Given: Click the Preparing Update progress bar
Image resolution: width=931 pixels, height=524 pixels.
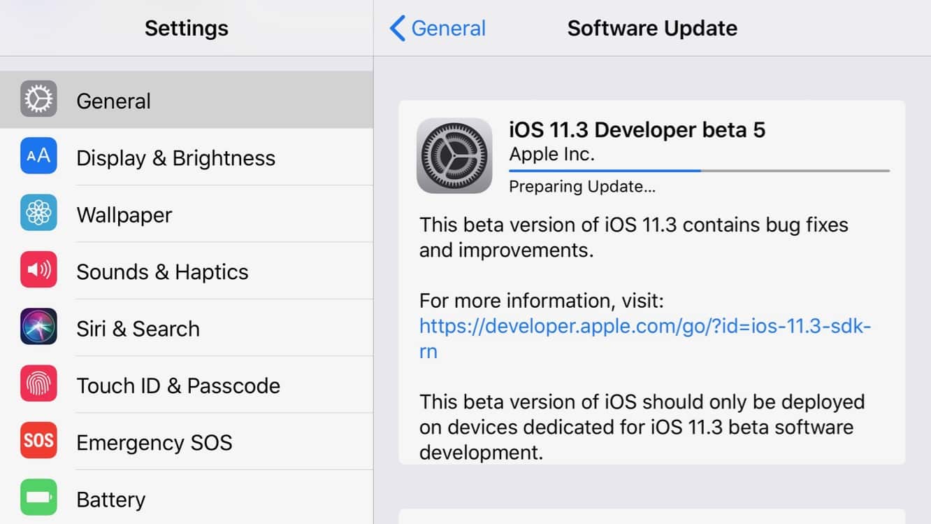Looking at the screenshot, I should (x=699, y=170).
